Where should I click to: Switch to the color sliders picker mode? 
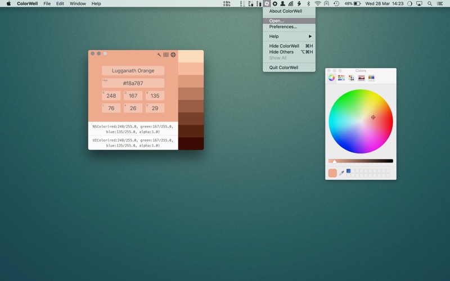click(x=341, y=78)
